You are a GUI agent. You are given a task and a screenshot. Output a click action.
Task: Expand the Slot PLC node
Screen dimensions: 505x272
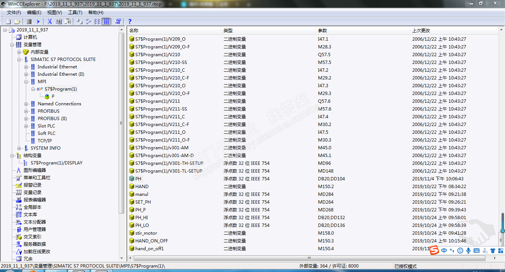26,126
